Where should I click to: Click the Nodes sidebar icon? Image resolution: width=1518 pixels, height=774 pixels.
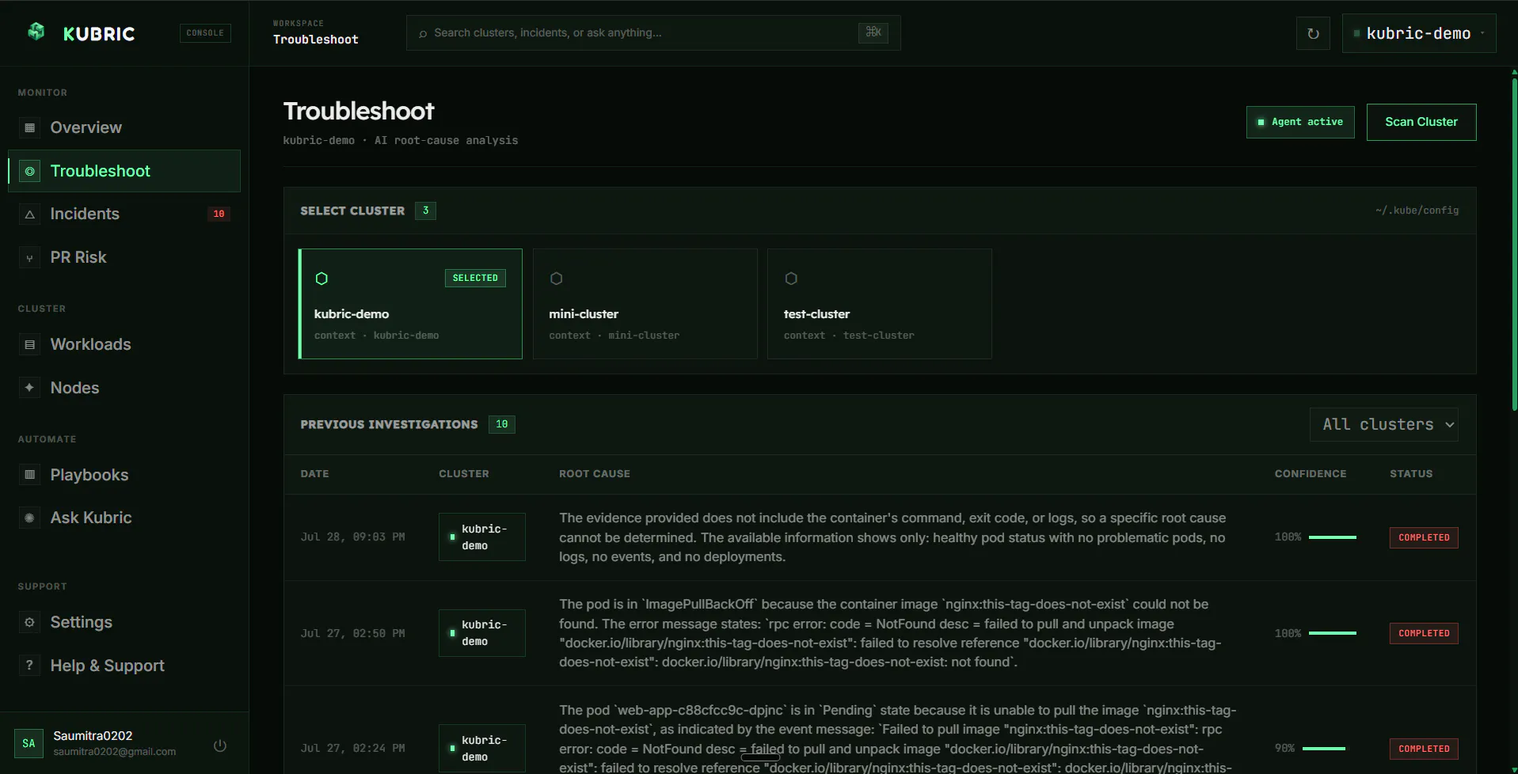pyautogui.click(x=29, y=388)
